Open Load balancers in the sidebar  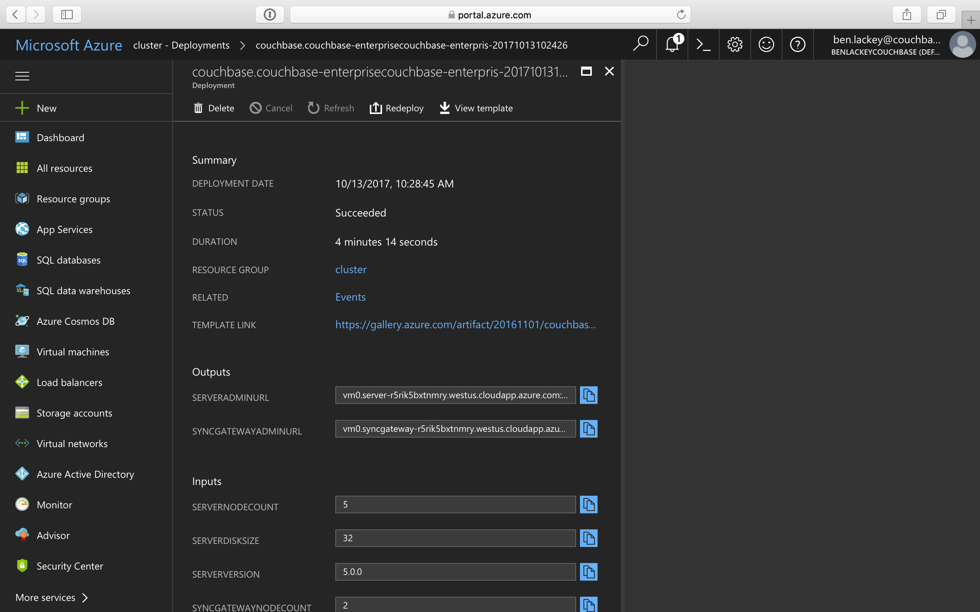69,382
